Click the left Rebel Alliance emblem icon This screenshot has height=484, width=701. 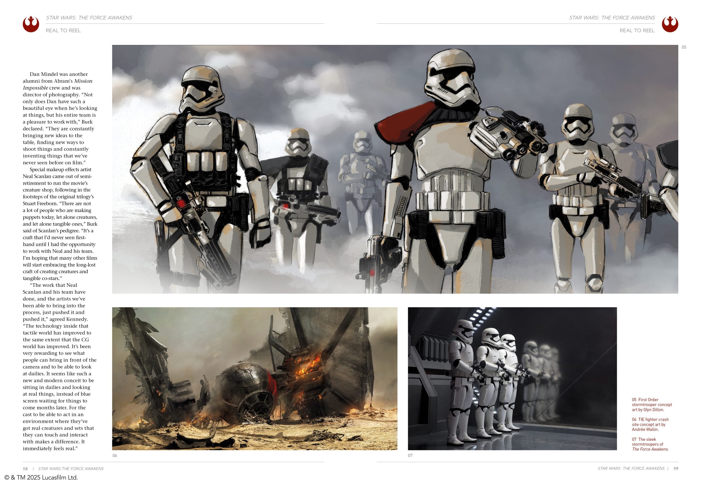[x=31, y=24]
